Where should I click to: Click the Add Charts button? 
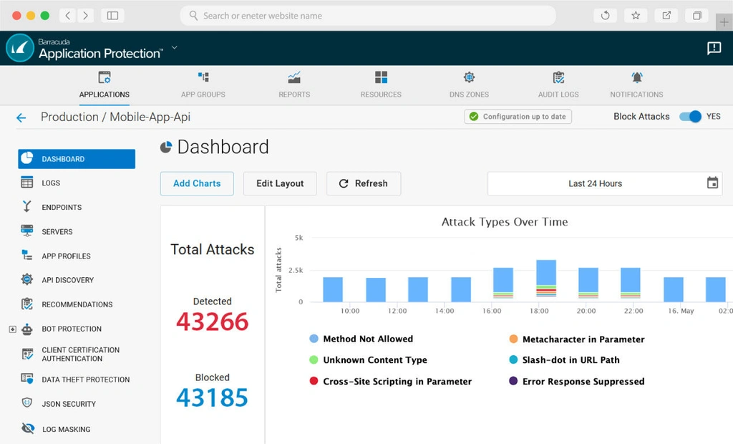(x=197, y=183)
